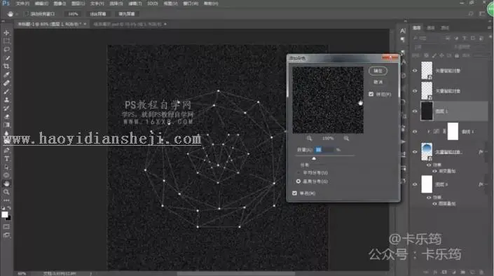Image resolution: width=494 pixels, height=276 pixels.
Task: Click the lock all layers icon
Action: point(457,55)
